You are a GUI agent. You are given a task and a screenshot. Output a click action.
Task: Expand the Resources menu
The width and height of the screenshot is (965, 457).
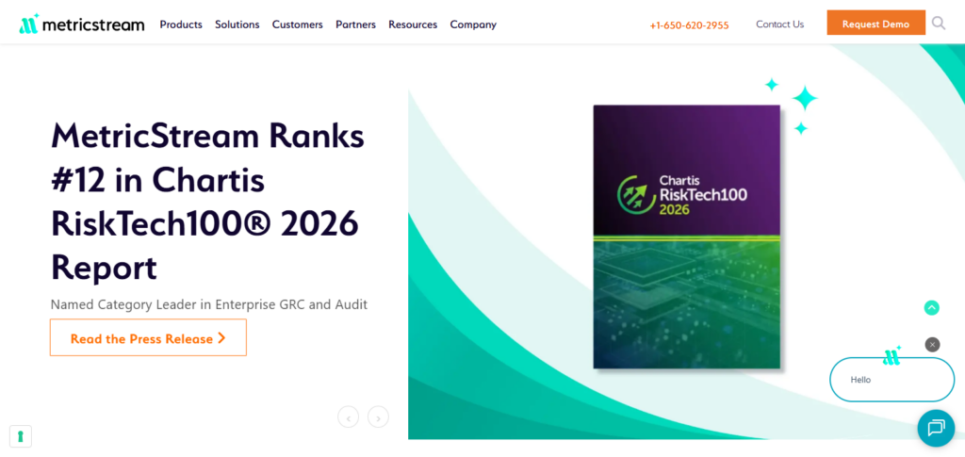(413, 24)
